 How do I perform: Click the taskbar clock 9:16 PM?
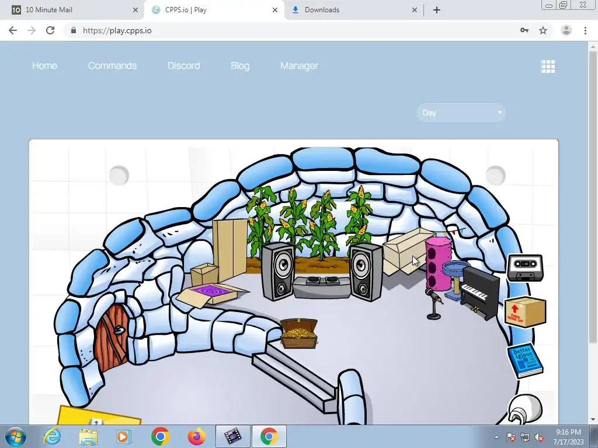coord(568,437)
